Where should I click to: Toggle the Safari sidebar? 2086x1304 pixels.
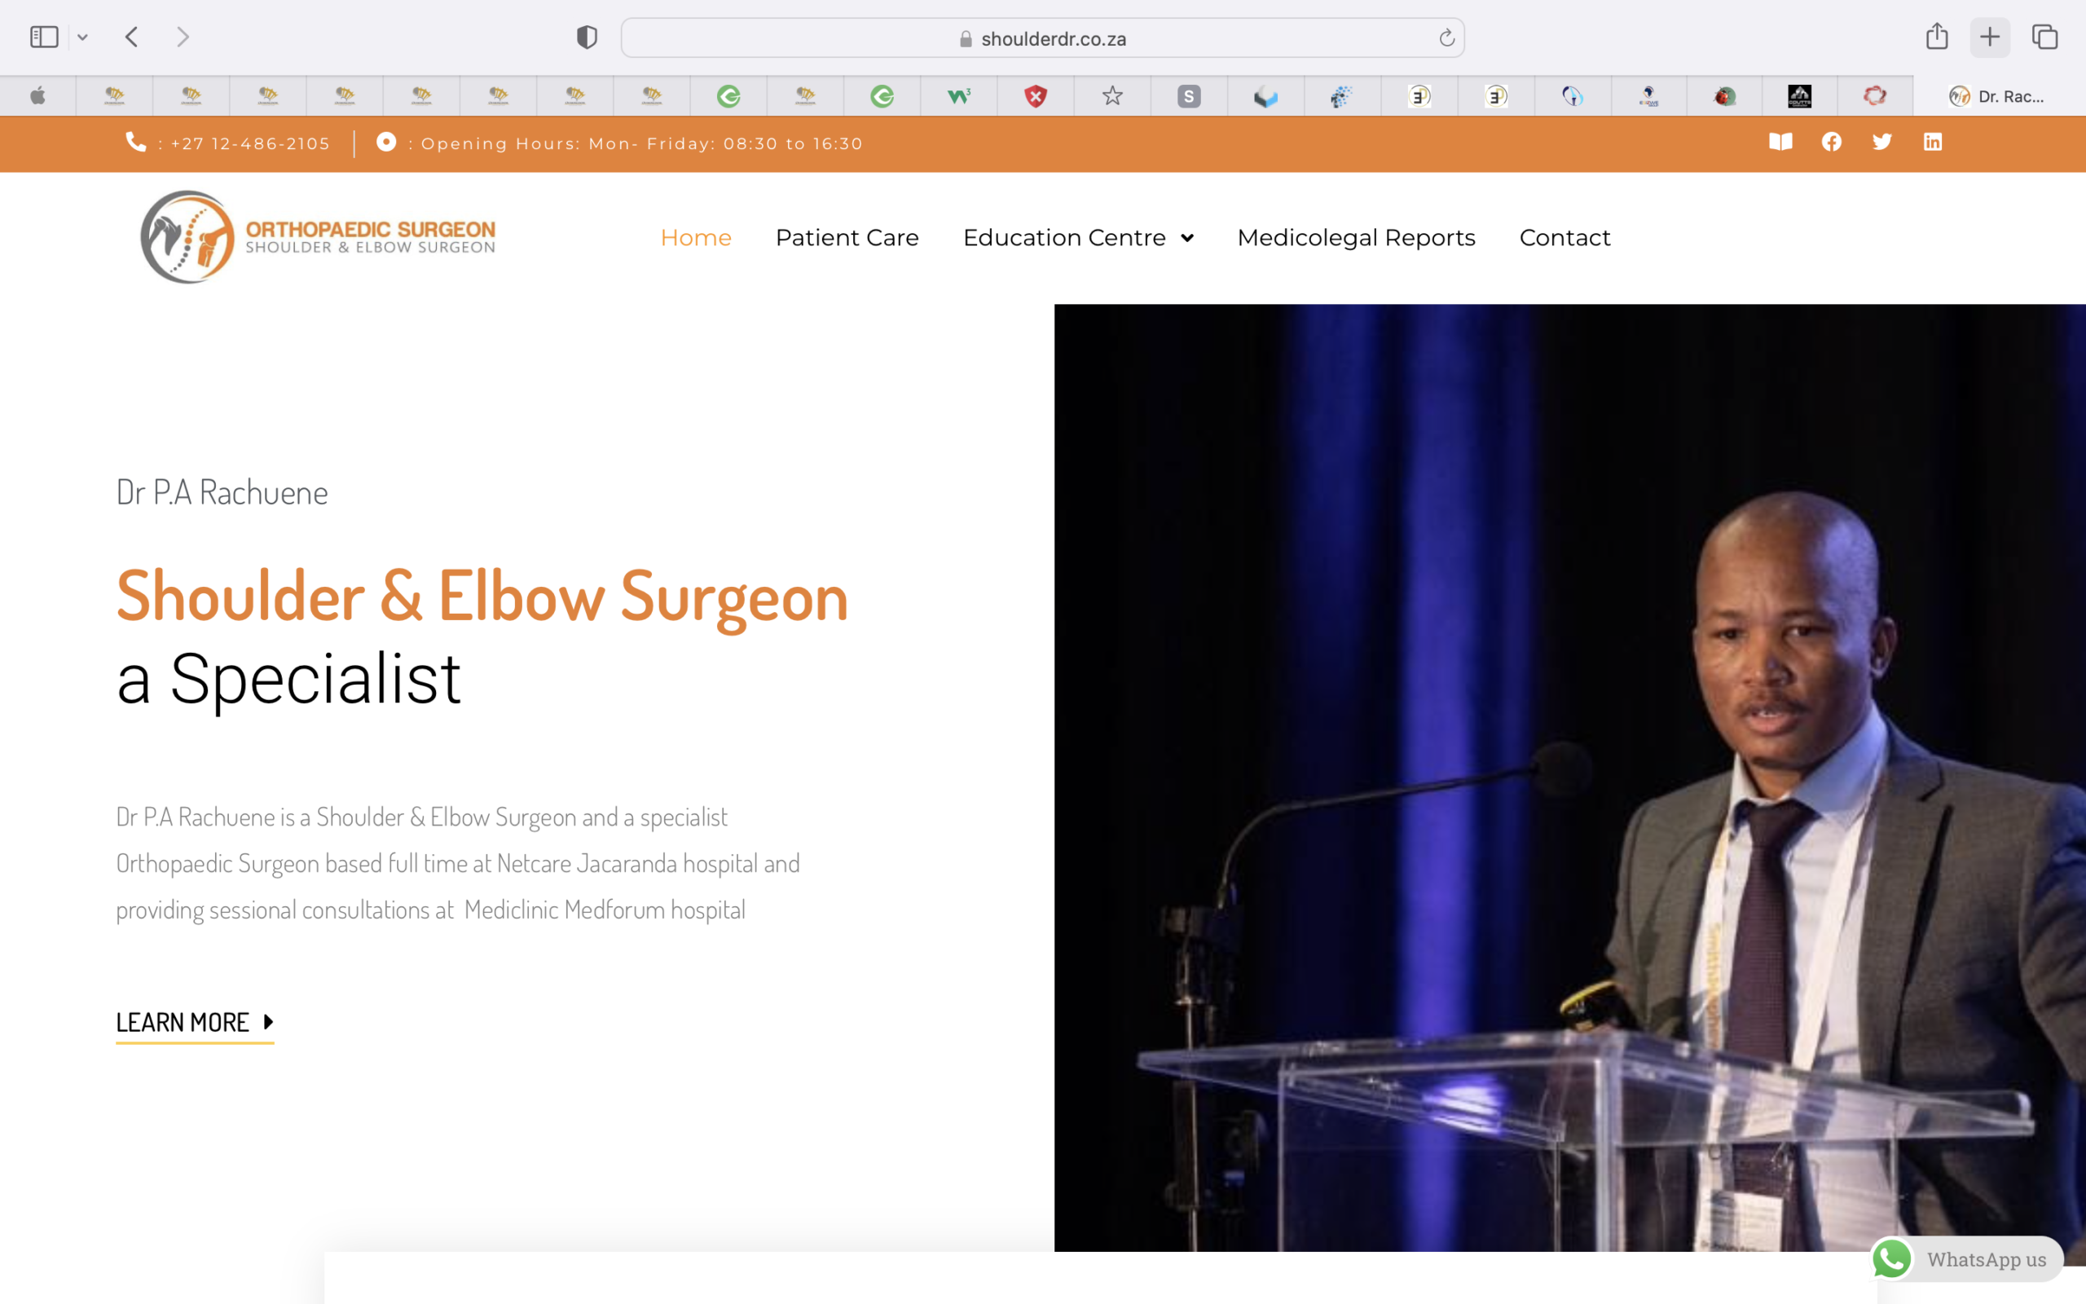click(x=44, y=37)
